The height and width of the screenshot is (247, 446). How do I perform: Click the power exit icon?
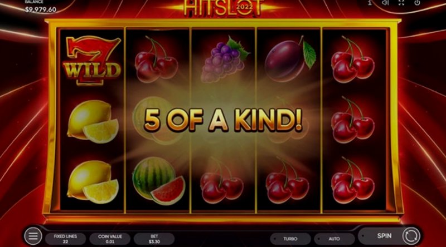coord(417,3)
